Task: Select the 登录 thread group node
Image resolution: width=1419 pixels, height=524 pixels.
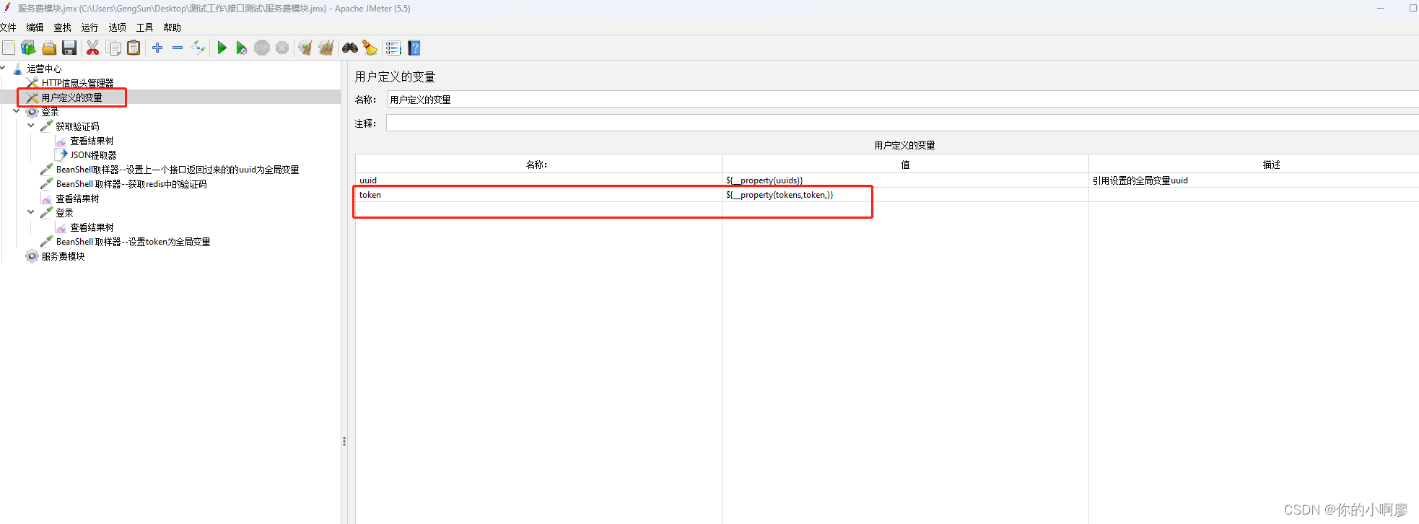Action: point(50,112)
